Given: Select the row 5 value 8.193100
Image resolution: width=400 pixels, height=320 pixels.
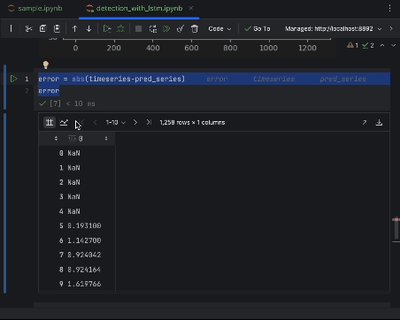Looking at the screenshot, I should click(84, 225).
